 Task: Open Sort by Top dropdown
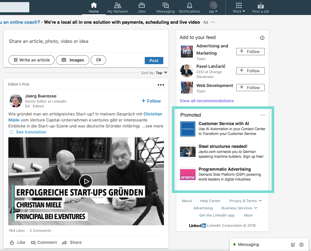pos(154,73)
